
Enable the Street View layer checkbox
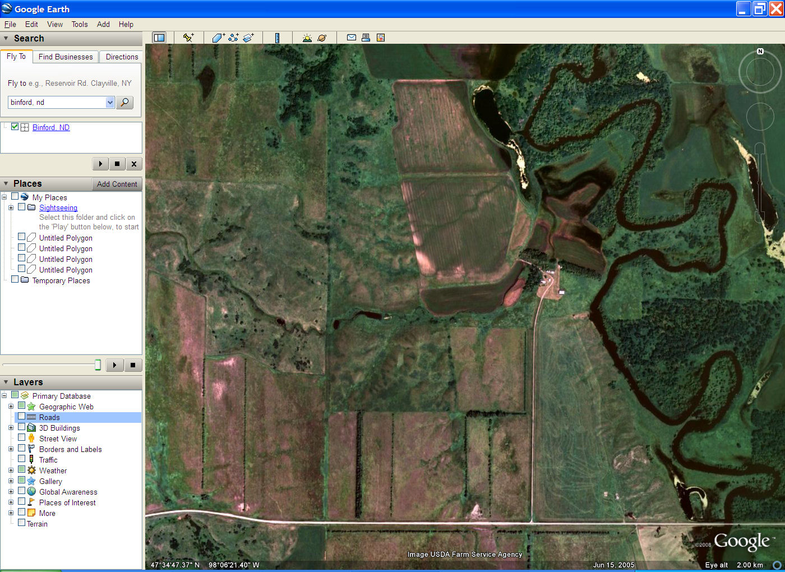pos(21,438)
